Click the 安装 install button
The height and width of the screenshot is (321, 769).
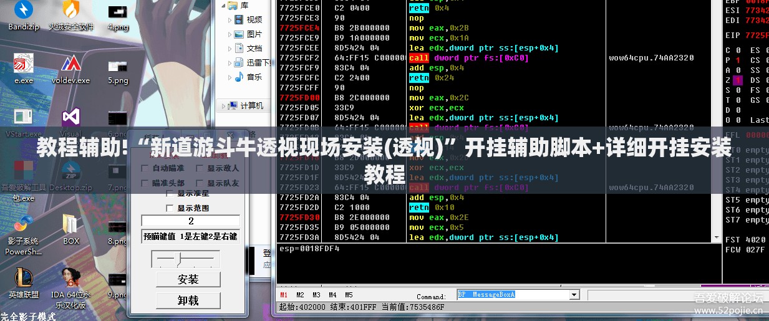tap(188, 279)
